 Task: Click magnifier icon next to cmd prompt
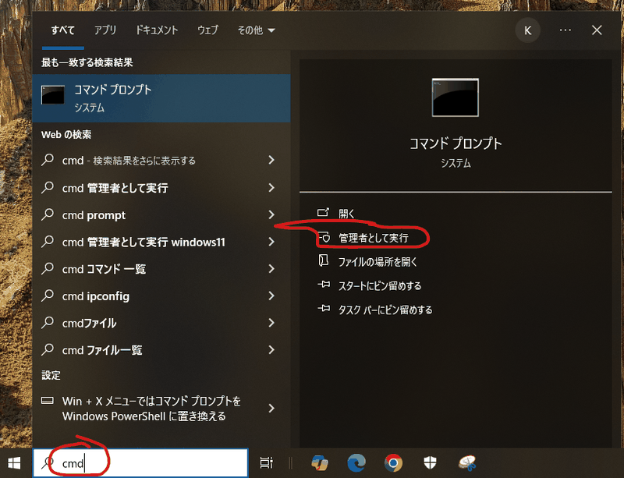(48, 214)
